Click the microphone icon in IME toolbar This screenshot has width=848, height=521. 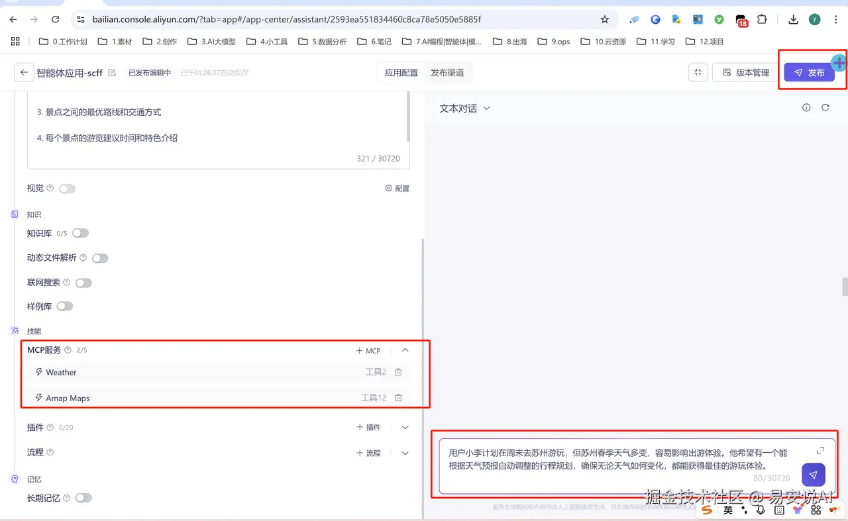[761, 510]
